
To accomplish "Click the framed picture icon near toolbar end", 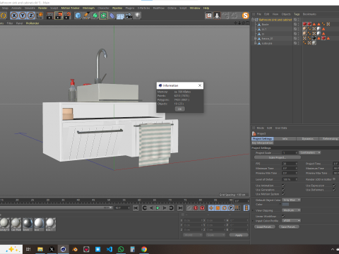I will tap(208, 16).
